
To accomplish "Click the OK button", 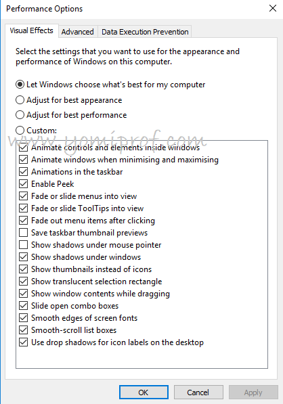I will 144,392.
